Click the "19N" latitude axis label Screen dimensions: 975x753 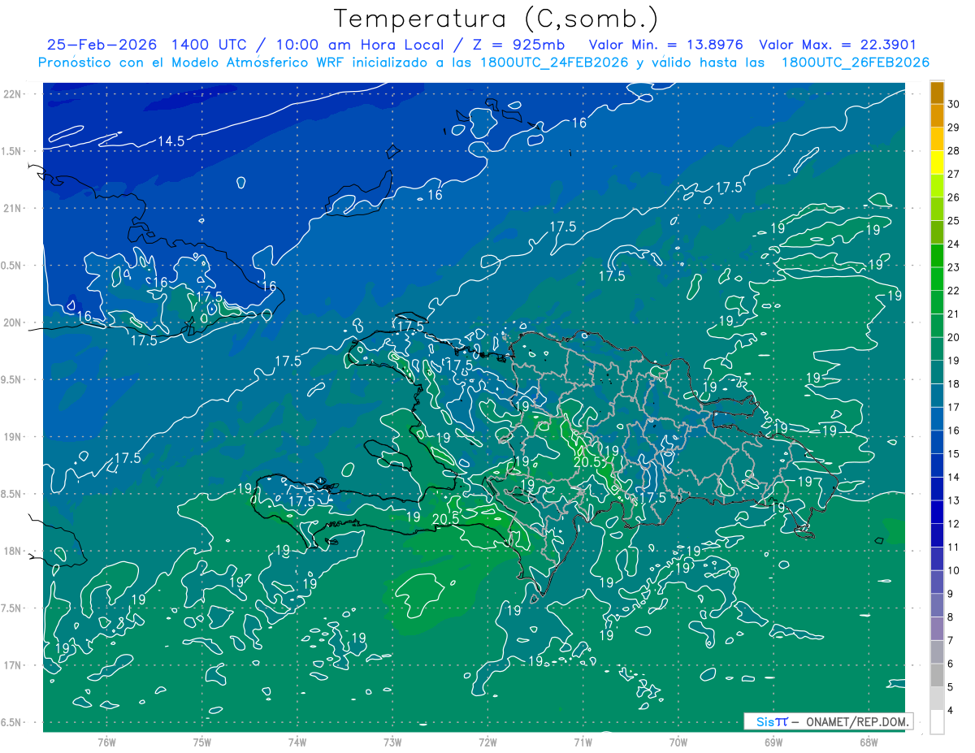[11, 436]
